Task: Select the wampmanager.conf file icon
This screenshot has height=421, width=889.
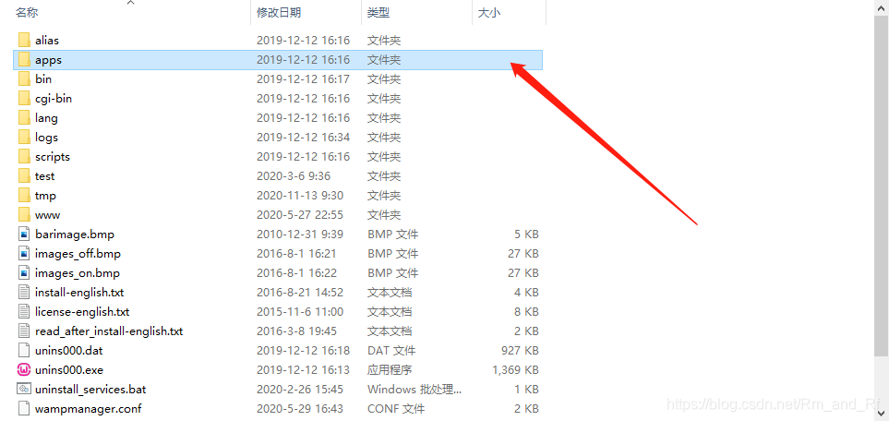Action: pos(24,408)
